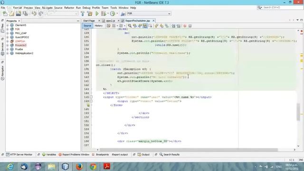Click the New File toolbar icon
The width and height of the screenshot is (304, 171).
[x=5, y=13]
